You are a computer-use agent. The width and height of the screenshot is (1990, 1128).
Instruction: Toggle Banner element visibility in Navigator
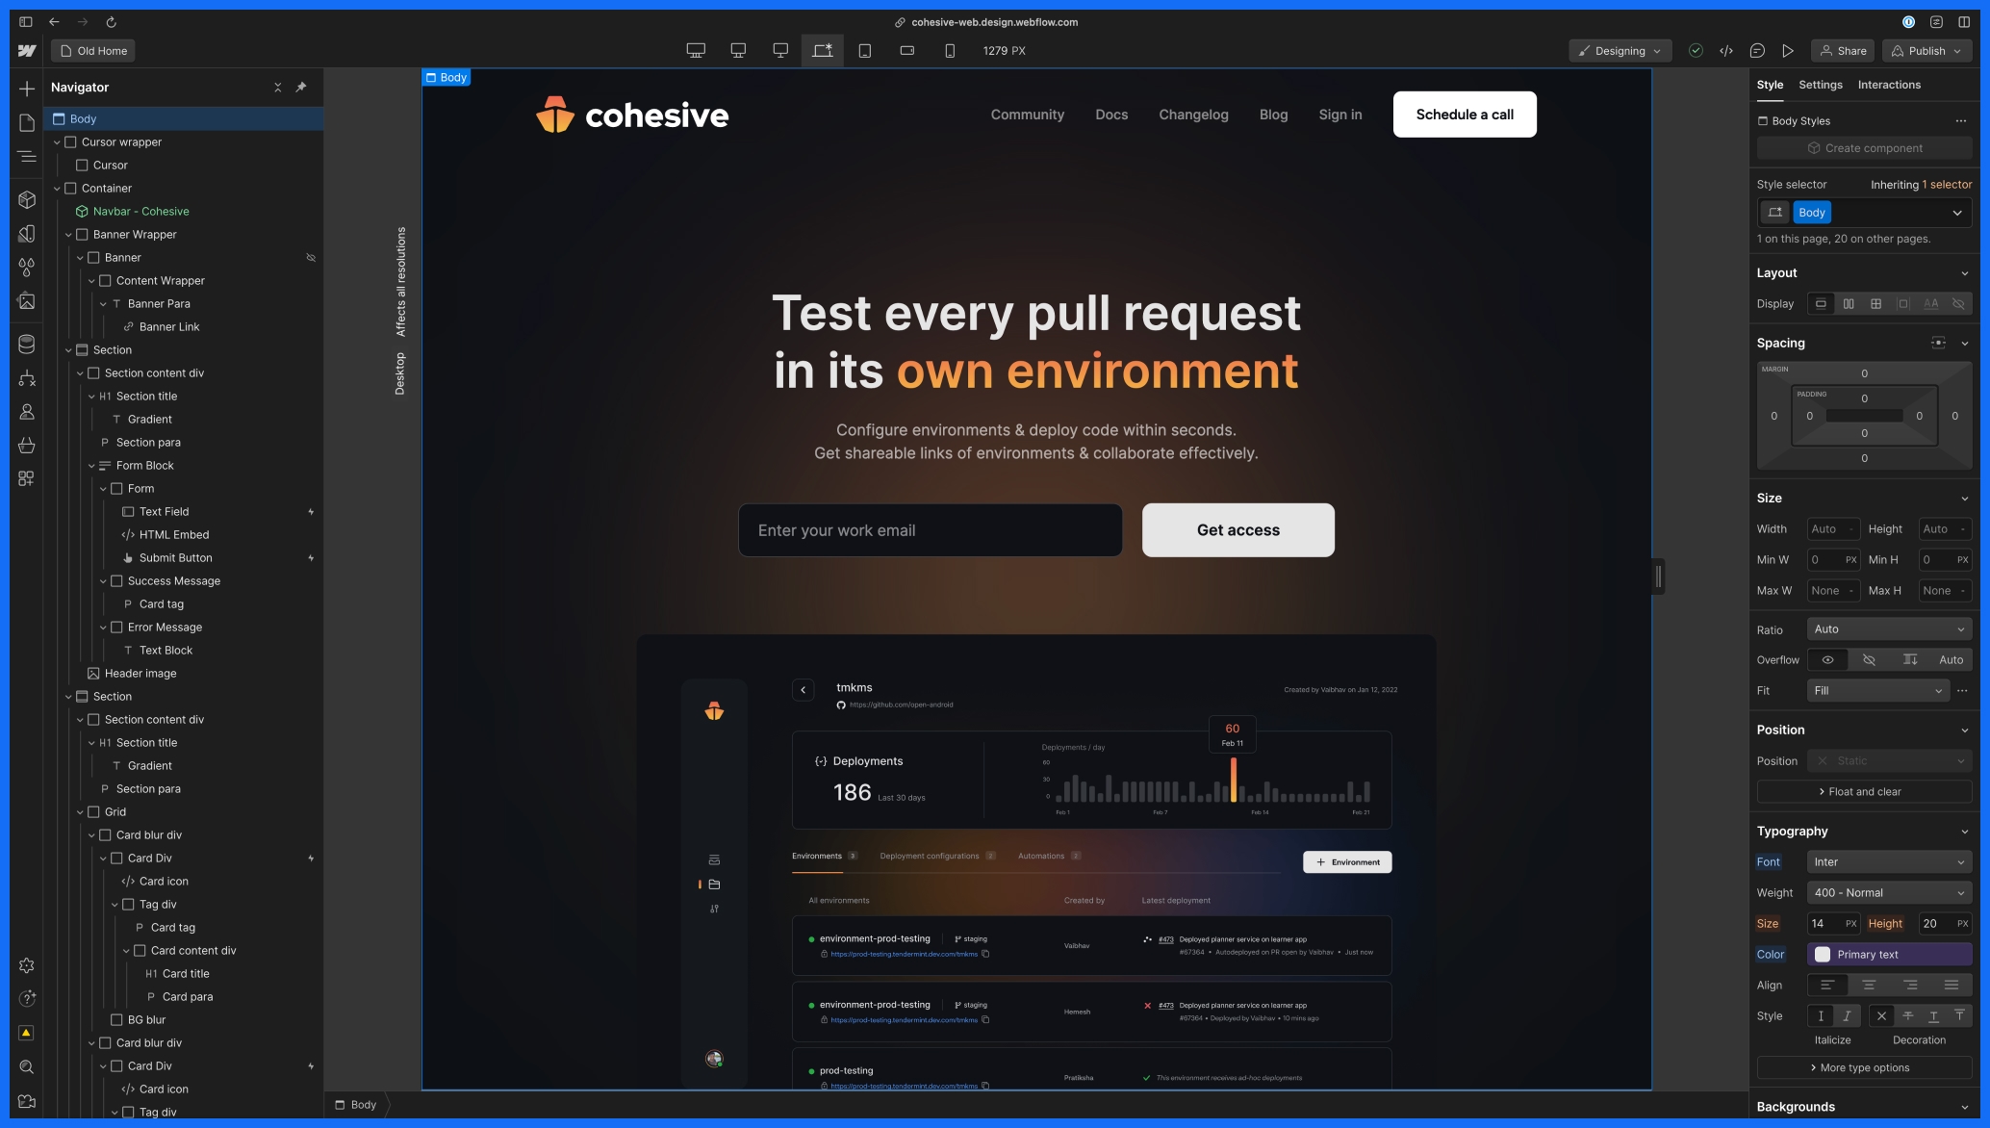pyautogui.click(x=311, y=258)
